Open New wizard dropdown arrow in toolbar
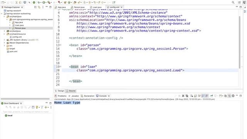The height and width of the screenshot is (139, 247). pos(5,3)
